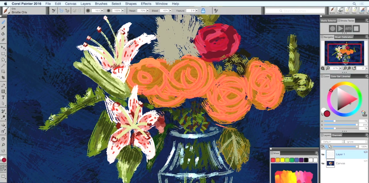The height and width of the screenshot is (183, 369).
Task: Select the Text tool in the toolbox
Action: tap(3, 98)
